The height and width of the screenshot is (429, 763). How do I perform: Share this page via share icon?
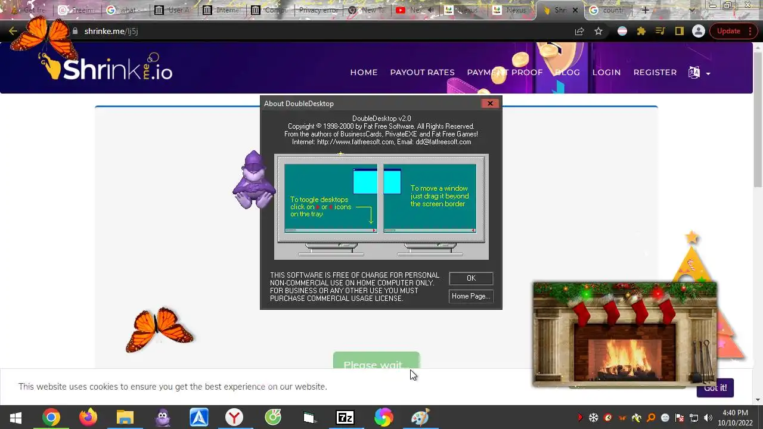579,31
